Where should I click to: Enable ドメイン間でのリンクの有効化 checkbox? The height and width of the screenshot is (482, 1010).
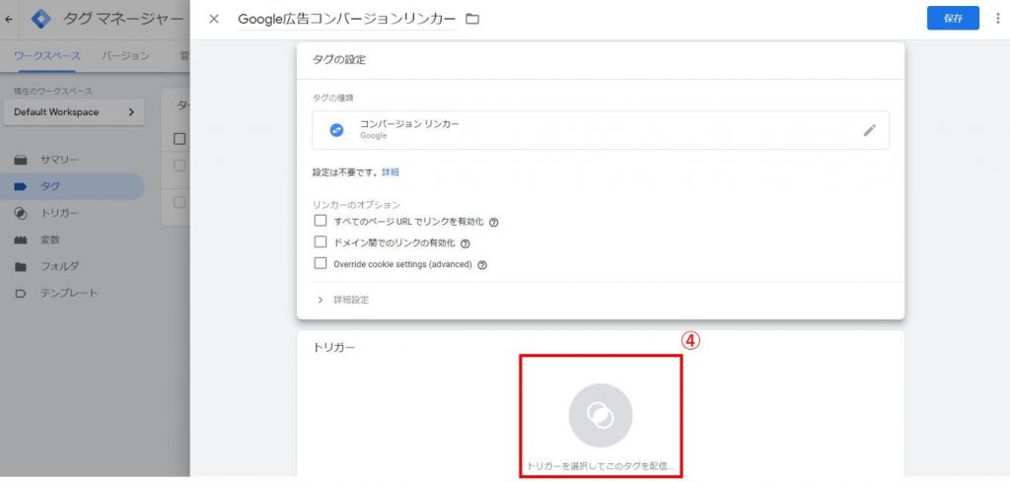321,241
